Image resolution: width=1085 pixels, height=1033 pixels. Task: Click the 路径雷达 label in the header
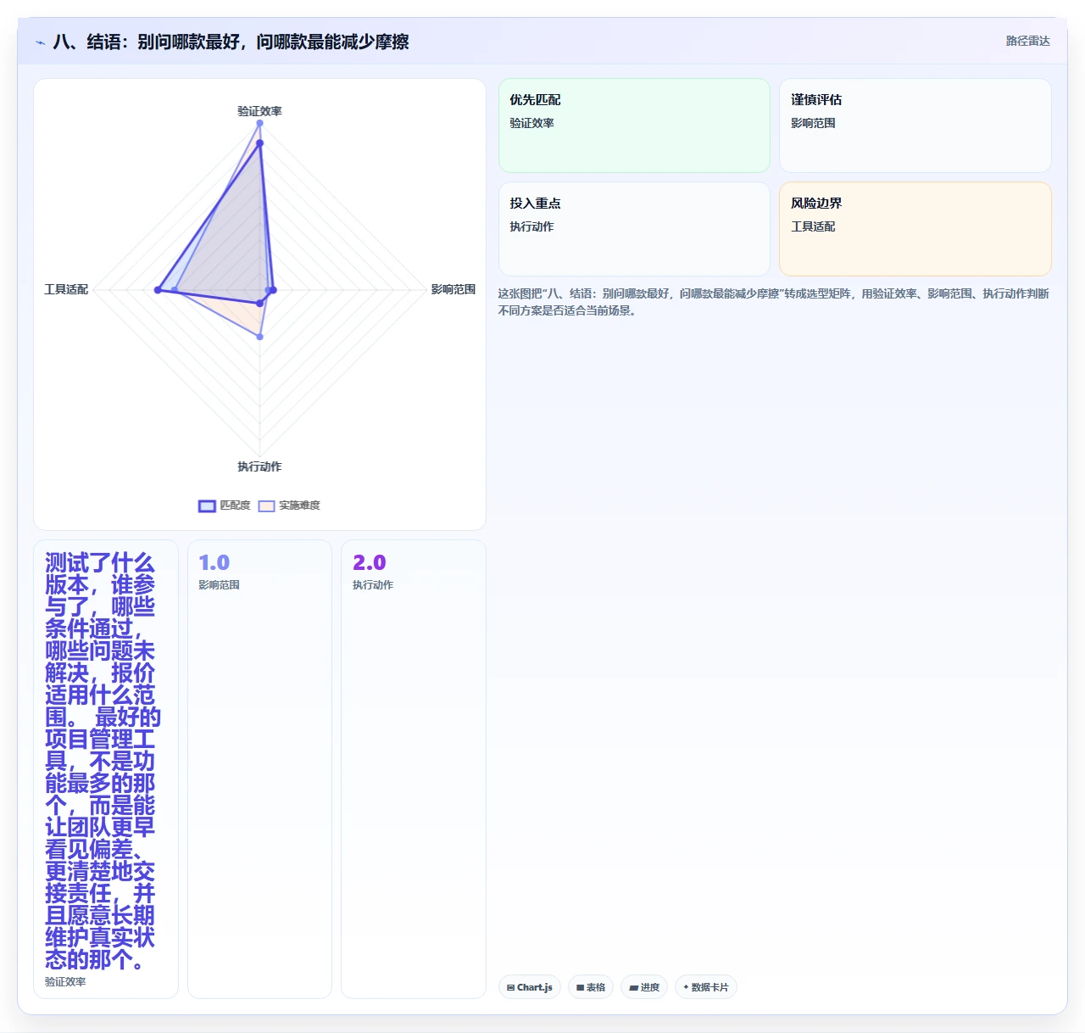click(1027, 41)
